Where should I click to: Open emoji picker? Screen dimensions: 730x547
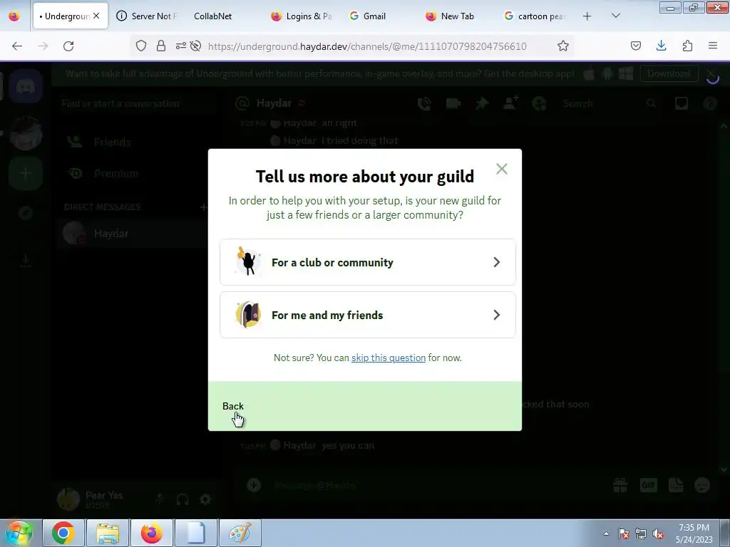point(702,485)
